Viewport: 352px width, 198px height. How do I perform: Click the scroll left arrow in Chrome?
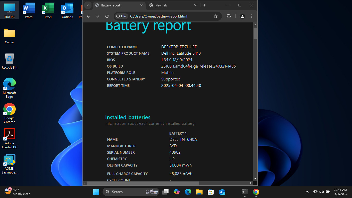pos(85,183)
